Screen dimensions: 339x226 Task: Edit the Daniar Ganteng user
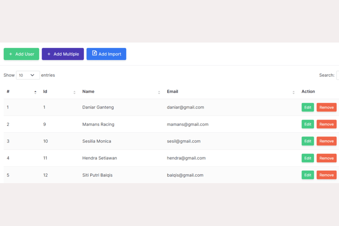tap(308, 107)
